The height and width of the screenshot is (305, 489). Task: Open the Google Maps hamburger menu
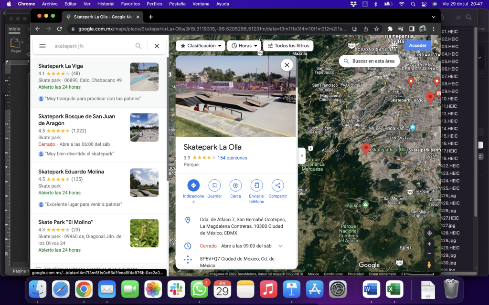click(43, 46)
